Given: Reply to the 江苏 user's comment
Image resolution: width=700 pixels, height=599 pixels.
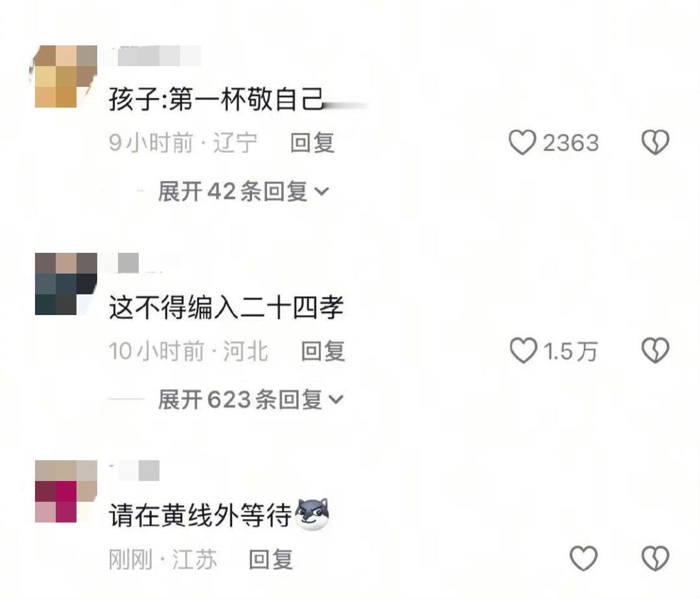Looking at the screenshot, I should pyautogui.click(x=270, y=559).
